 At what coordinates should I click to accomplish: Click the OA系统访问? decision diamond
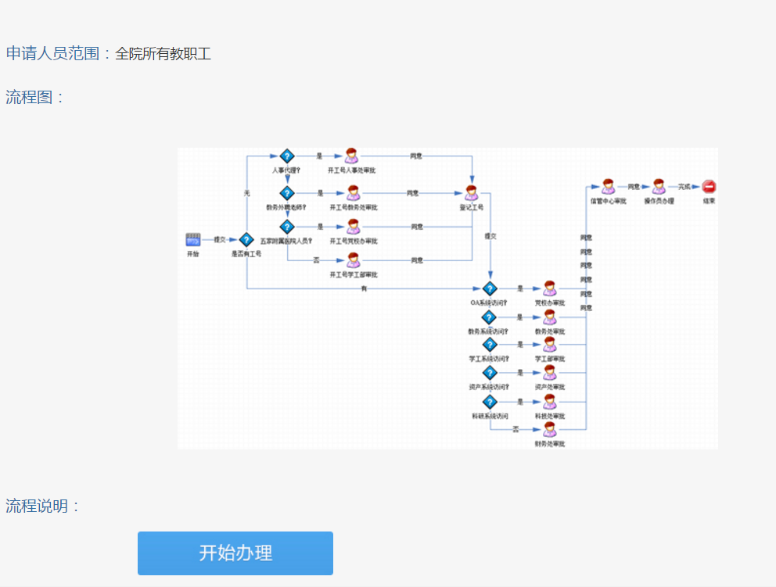490,288
